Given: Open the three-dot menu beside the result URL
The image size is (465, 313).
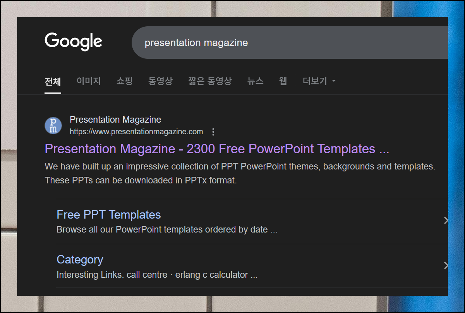Looking at the screenshot, I should click(213, 132).
